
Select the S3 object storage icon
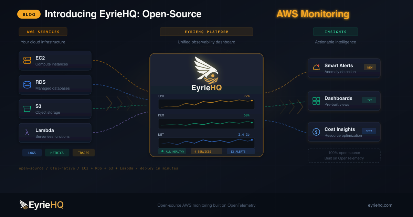[27, 108]
